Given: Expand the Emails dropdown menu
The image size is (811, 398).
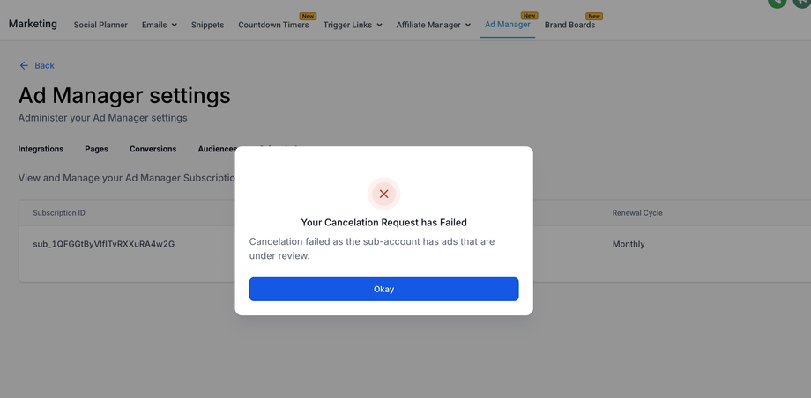Looking at the screenshot, I should (x=159, y=25).
